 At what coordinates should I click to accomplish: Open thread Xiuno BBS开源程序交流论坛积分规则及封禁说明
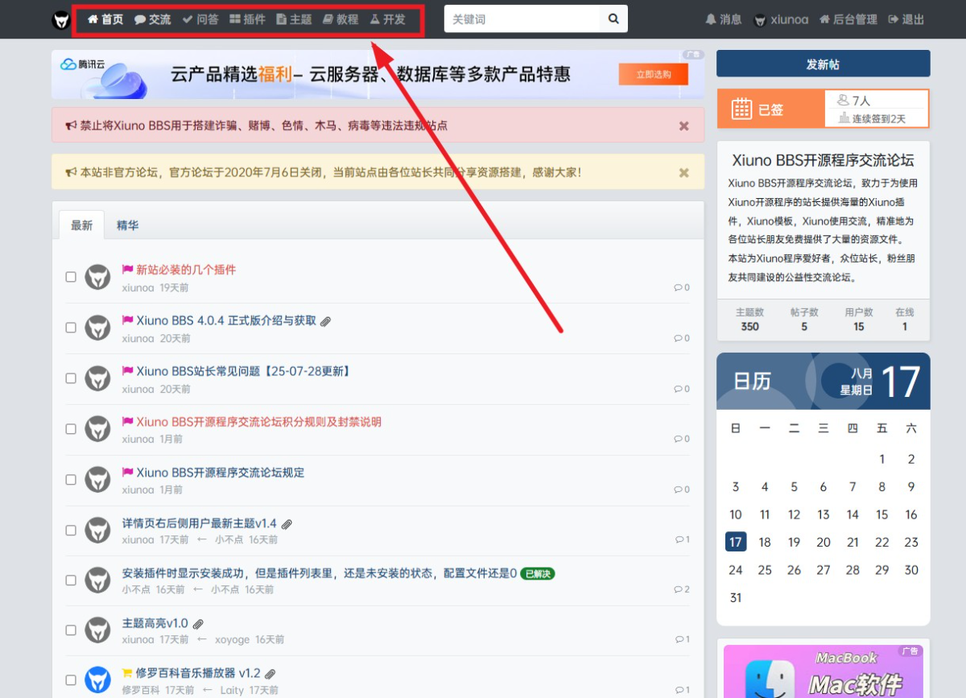(x=258, y=422)
